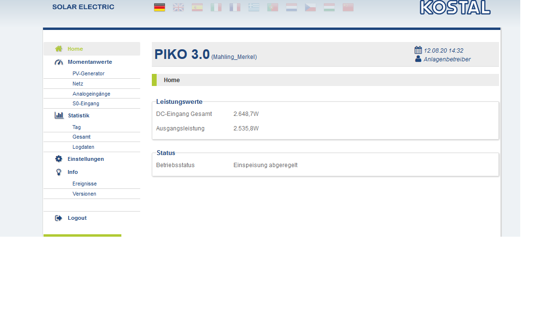Click the Statistik bar chart icon

coord(59,115)
